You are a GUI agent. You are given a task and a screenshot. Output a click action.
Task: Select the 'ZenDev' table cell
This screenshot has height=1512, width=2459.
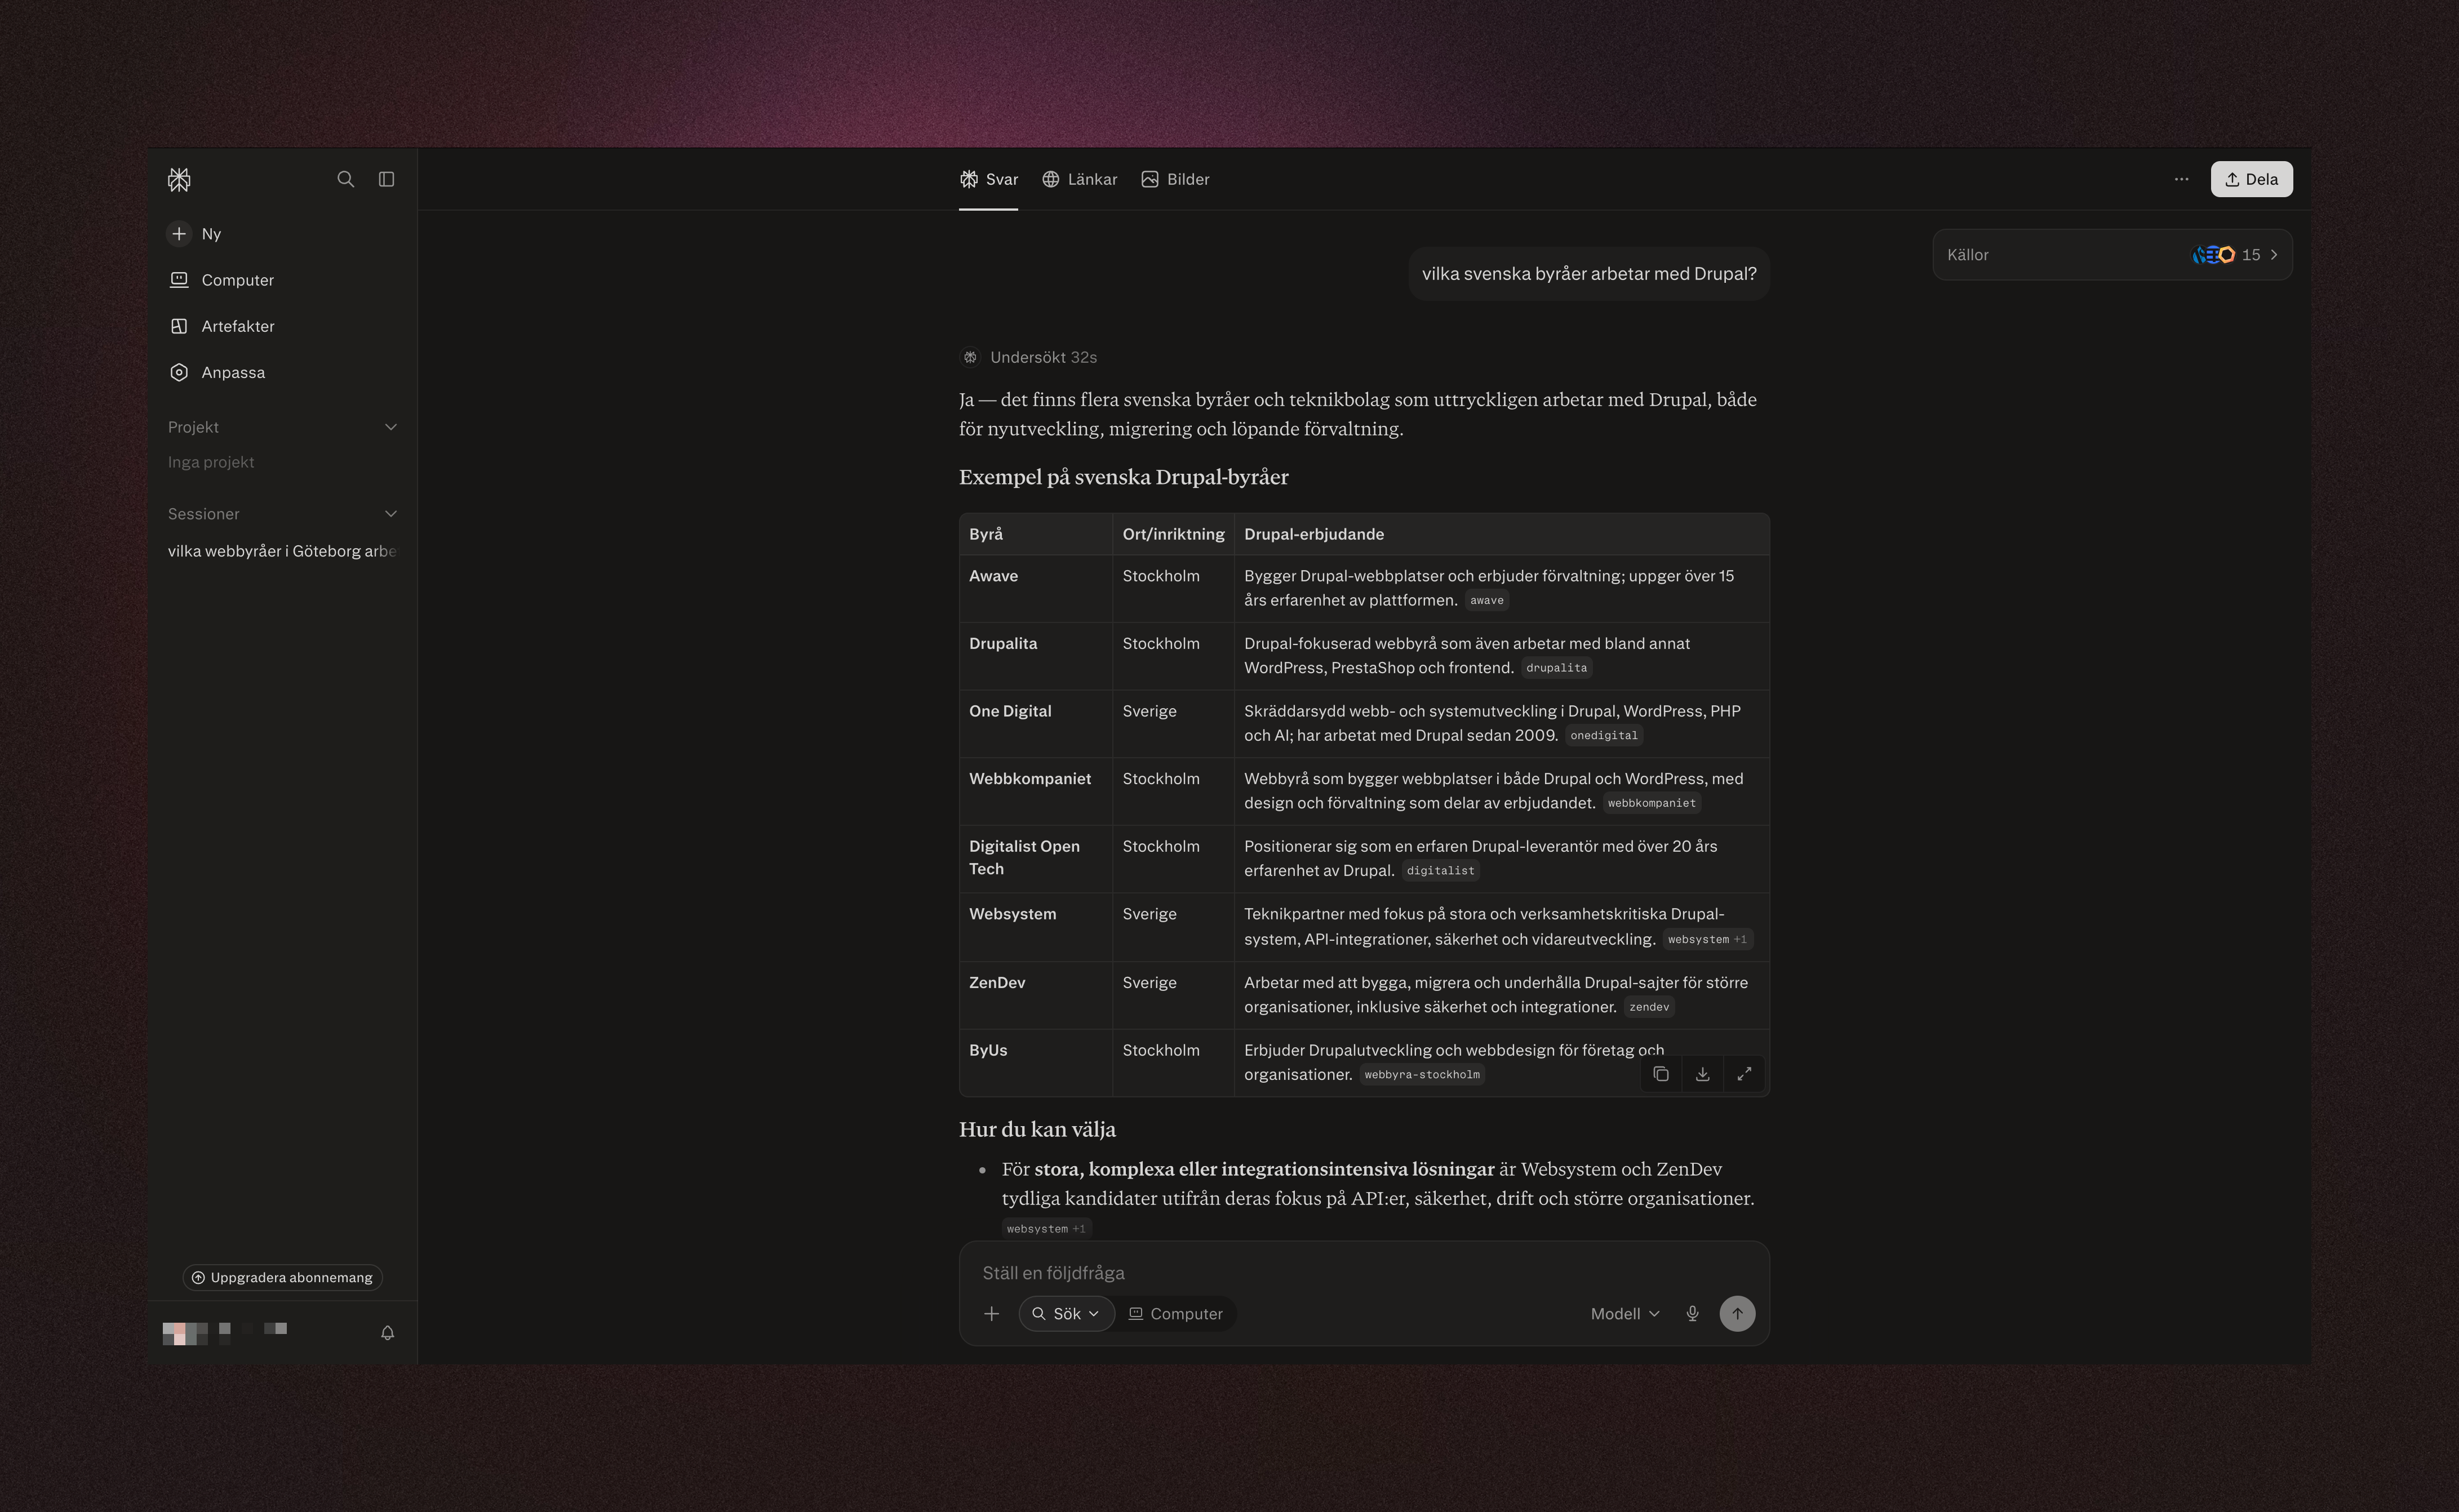(1036, 995)
